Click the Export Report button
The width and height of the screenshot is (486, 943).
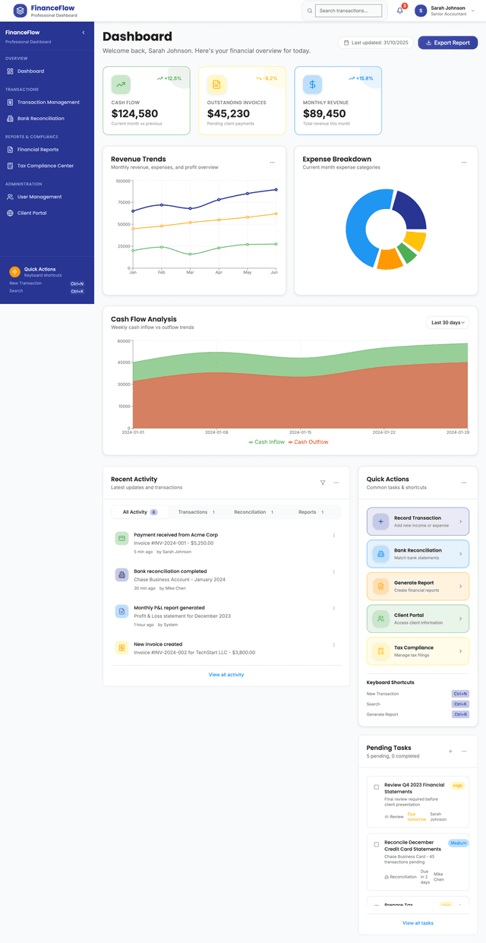coord(447,43)
